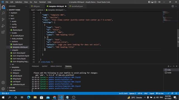
Task: Click the sections breadcrumb segment
Action: pos(40,10)
